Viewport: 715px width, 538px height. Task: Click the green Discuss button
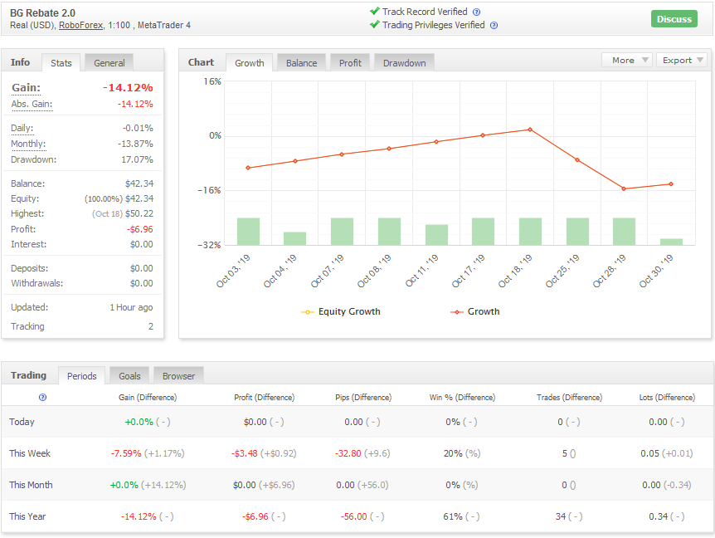(674, 19)
